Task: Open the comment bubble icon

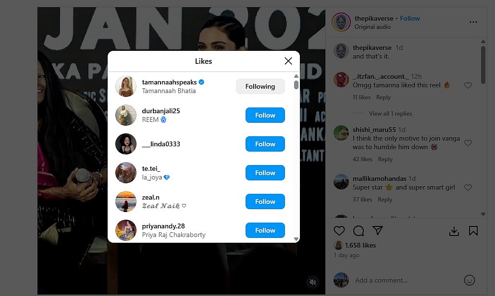Action: [x=359, y=231]
